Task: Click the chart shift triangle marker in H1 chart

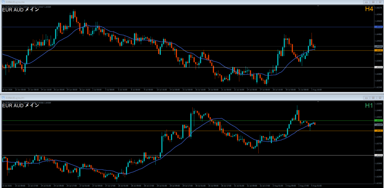Action: [x=318, y=101]
